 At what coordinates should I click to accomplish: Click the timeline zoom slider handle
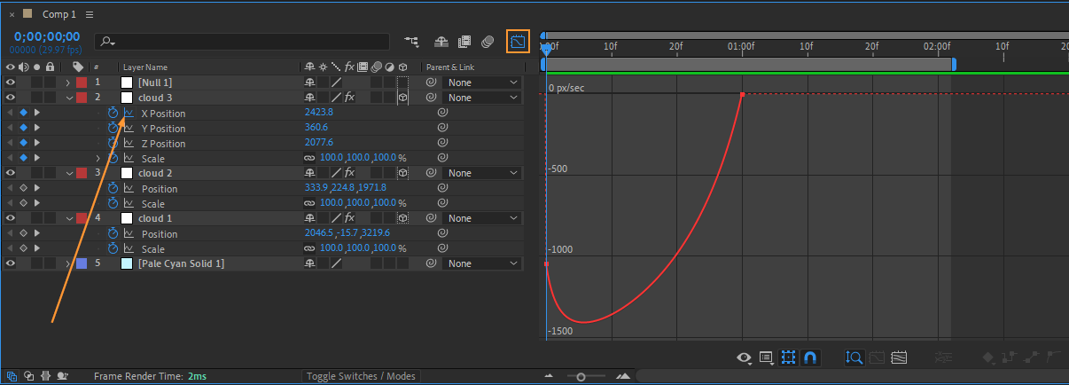pyautogui.click(x=581, y=376)
